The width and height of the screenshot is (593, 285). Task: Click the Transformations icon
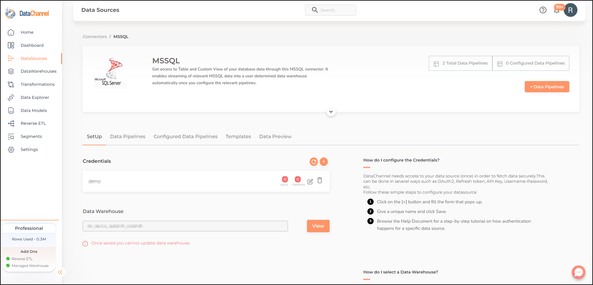(x=11, y=84)
